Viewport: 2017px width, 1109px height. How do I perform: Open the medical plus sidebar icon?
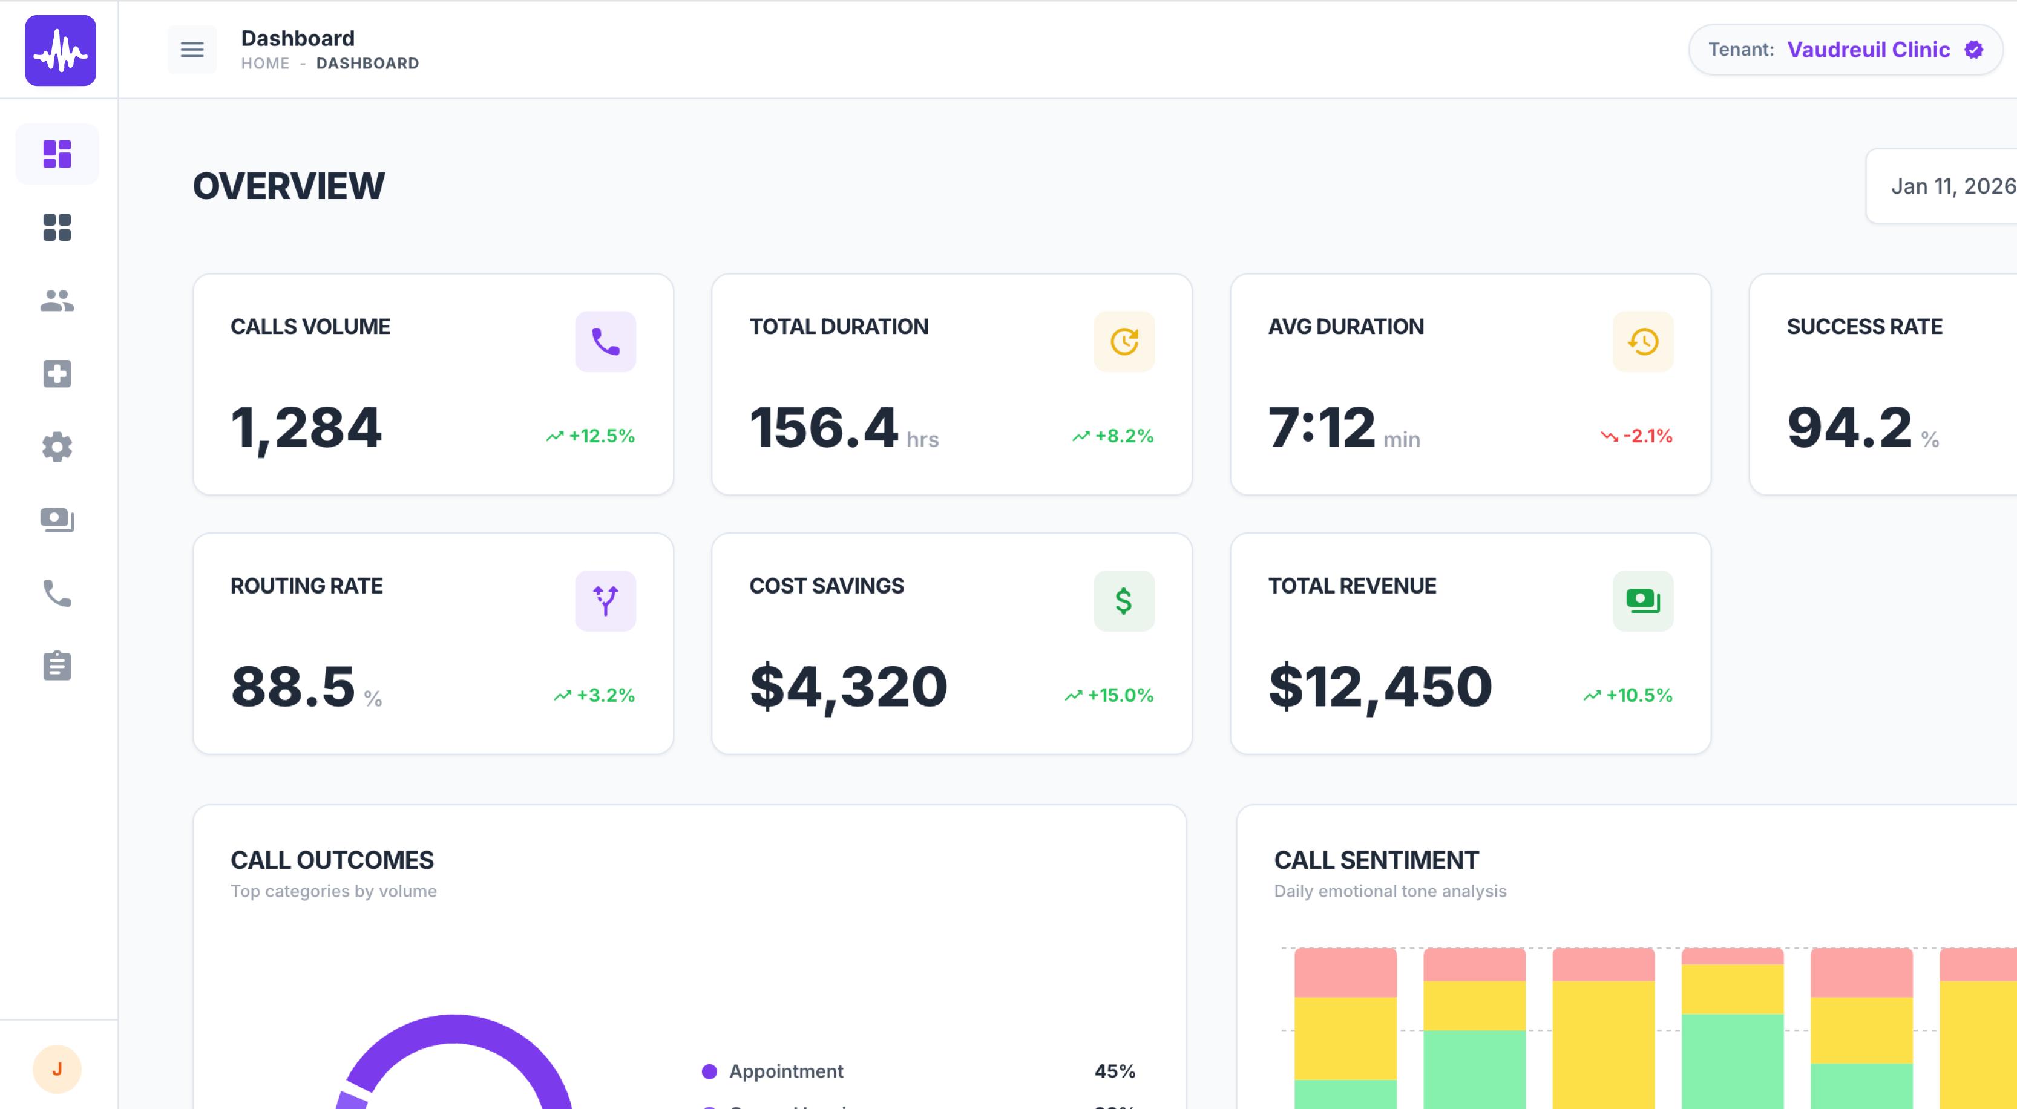[57, 373]
